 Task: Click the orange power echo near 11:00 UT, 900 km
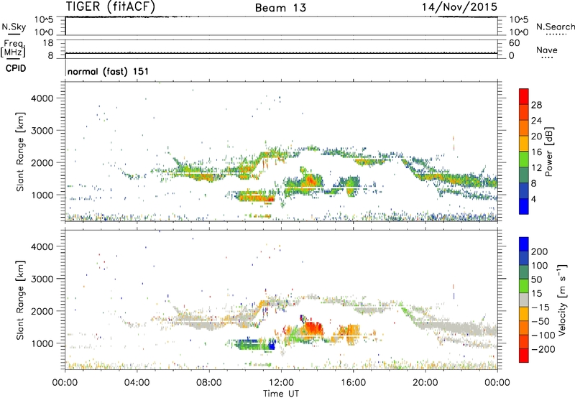[257, 198]
